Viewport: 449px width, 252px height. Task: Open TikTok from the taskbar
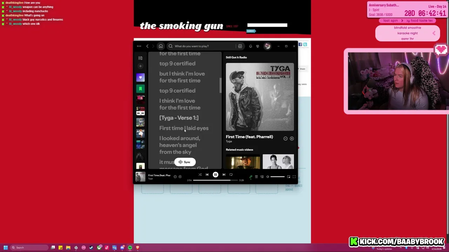107,247
